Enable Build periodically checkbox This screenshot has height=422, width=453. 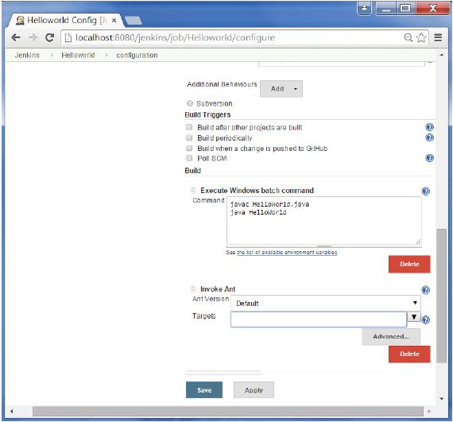pyautogui.click(x=189, y=137)
